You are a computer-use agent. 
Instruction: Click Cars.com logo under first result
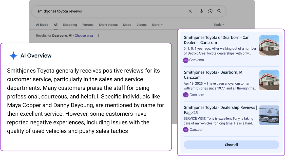pyautogui.click(x=186, y=60)
